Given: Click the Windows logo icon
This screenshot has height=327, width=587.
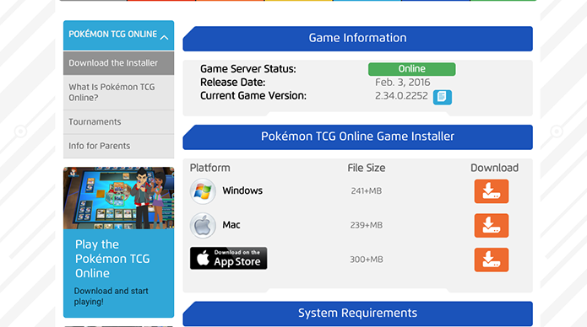Looking at the screenshot, I should [x=203, y=191].
